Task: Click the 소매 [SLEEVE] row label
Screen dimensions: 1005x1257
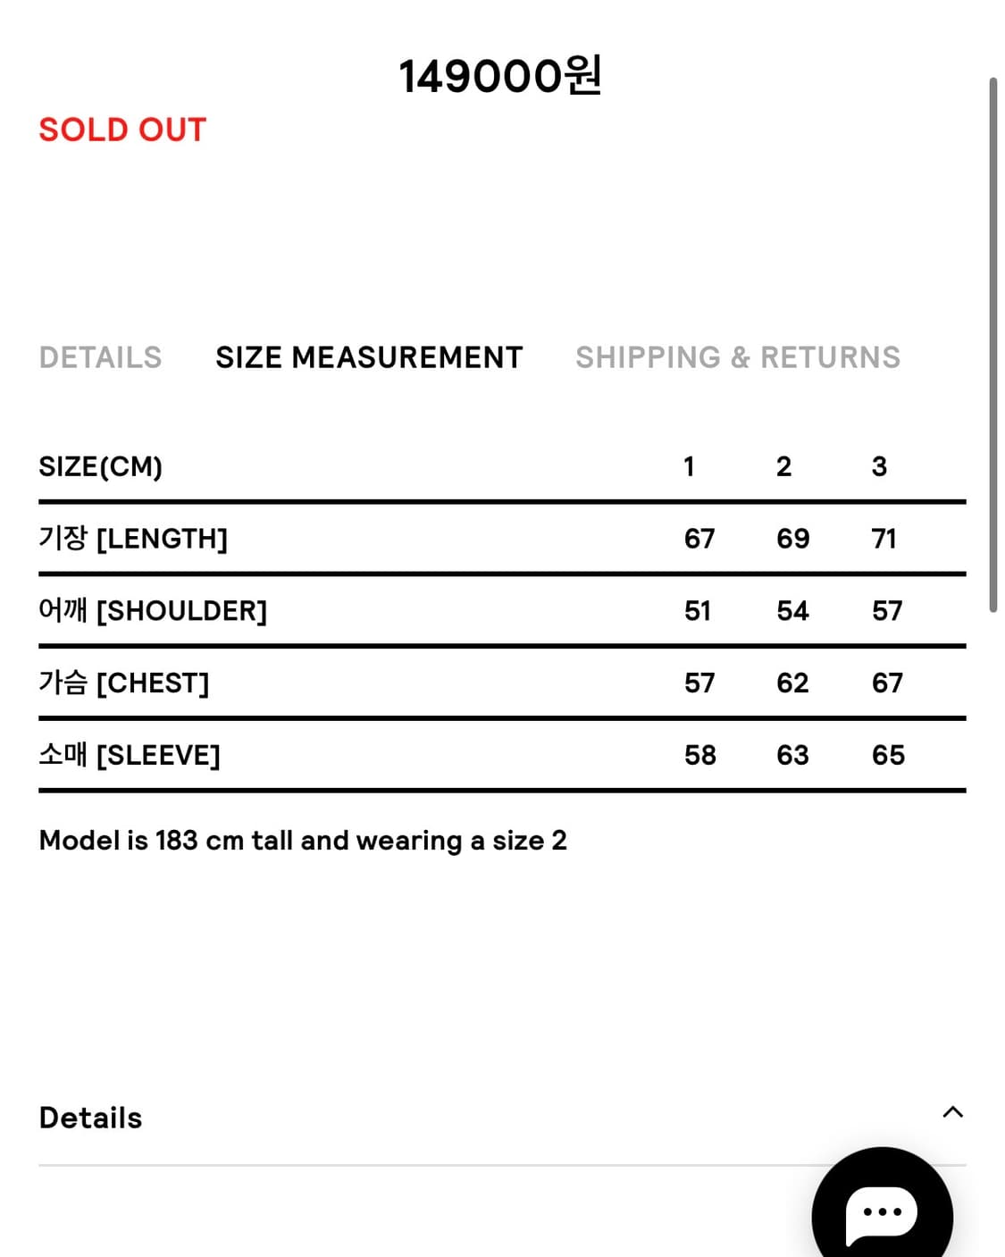Action: 130,756
